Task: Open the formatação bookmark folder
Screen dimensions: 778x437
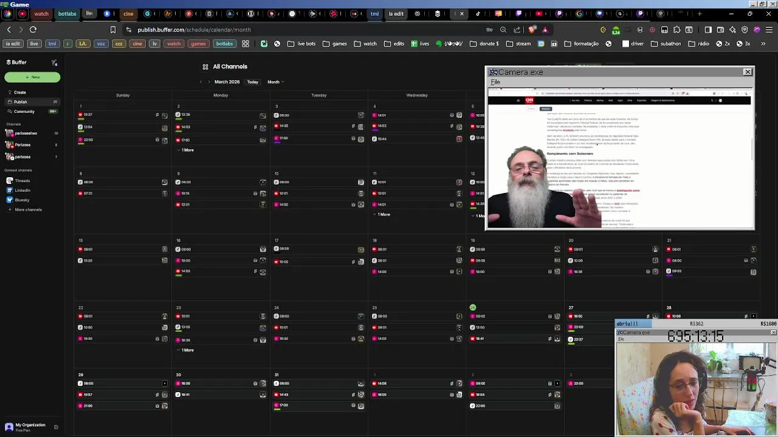Action: [x=581, y=44]
